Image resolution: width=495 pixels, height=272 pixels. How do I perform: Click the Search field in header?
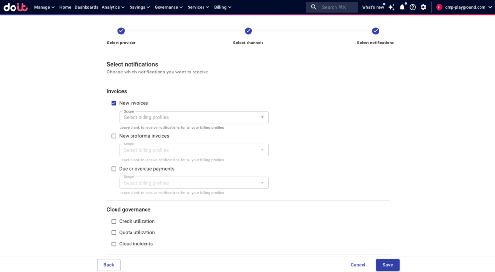(x=332, y=7)
